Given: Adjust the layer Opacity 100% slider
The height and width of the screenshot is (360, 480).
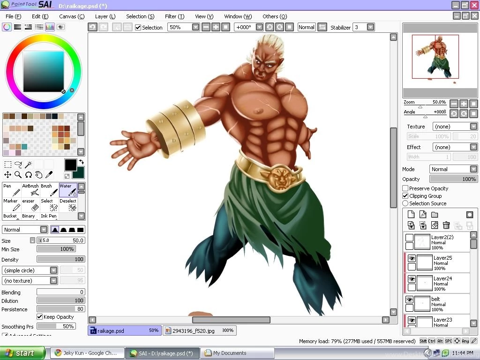Looking at the screenshot, I should pyautogui.click(x=453, y=179).
